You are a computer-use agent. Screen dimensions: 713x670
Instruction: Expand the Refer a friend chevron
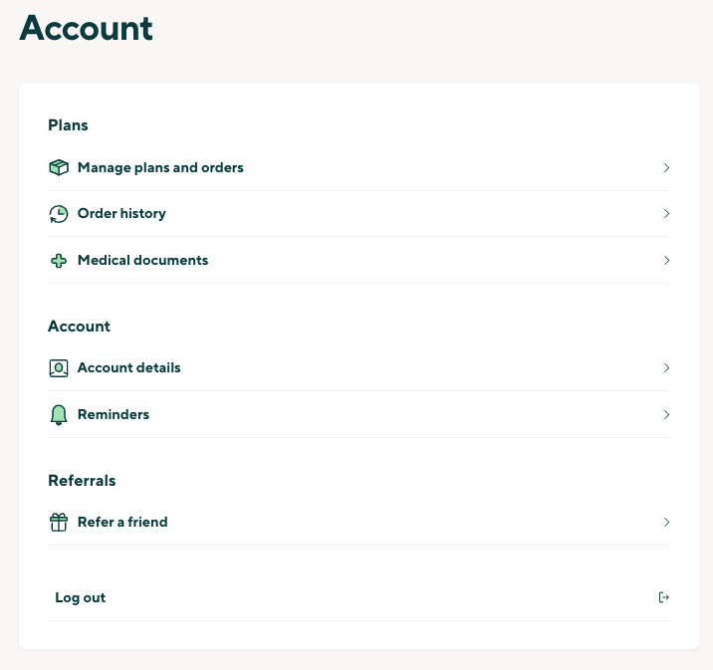tap(666, 523)
